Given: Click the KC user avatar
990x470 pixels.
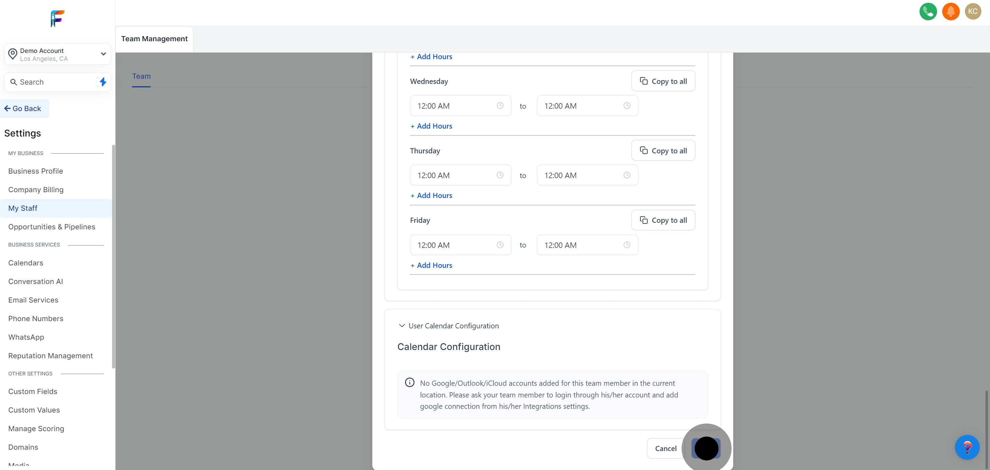Looking at the screenshot, I should [973, 12].
